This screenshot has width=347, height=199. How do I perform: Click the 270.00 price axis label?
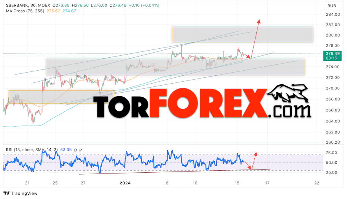click(332, 88)
